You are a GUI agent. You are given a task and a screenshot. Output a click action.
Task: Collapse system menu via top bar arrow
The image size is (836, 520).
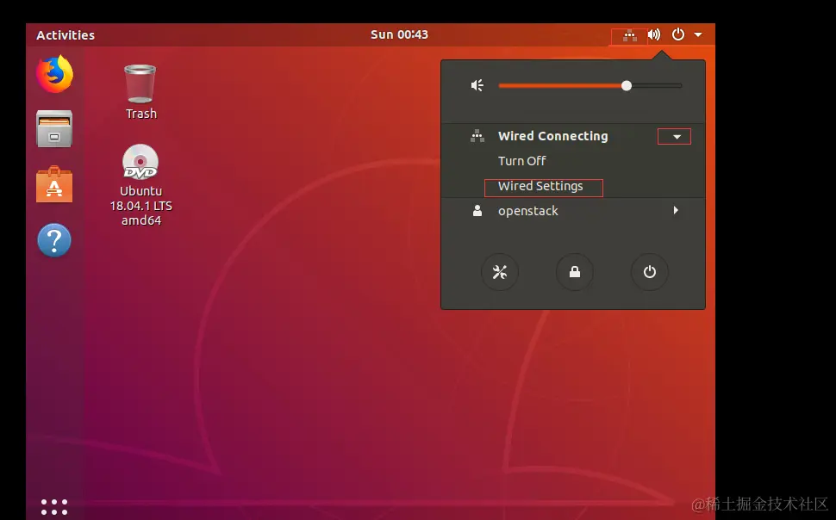[x=698, y=35]
